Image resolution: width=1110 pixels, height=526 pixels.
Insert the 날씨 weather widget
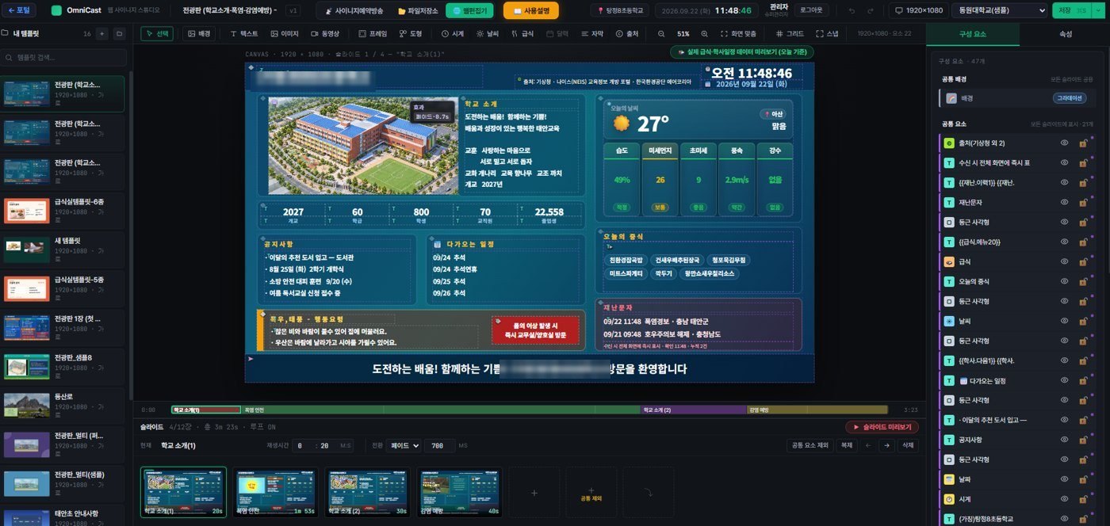coord(488,34)
